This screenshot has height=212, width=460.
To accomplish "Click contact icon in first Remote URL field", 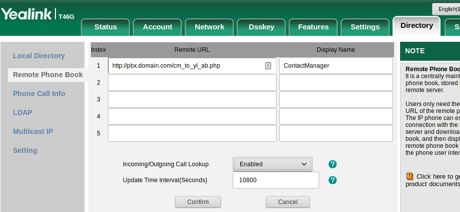I will coord(268,66).
